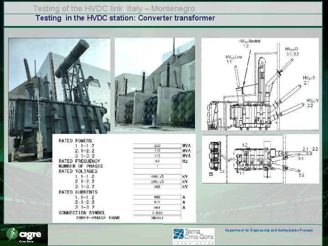Click the '3.1-3.2' row label under Rated Currents
The height and width of the screenshot is (246, 328).
[85, 207]
